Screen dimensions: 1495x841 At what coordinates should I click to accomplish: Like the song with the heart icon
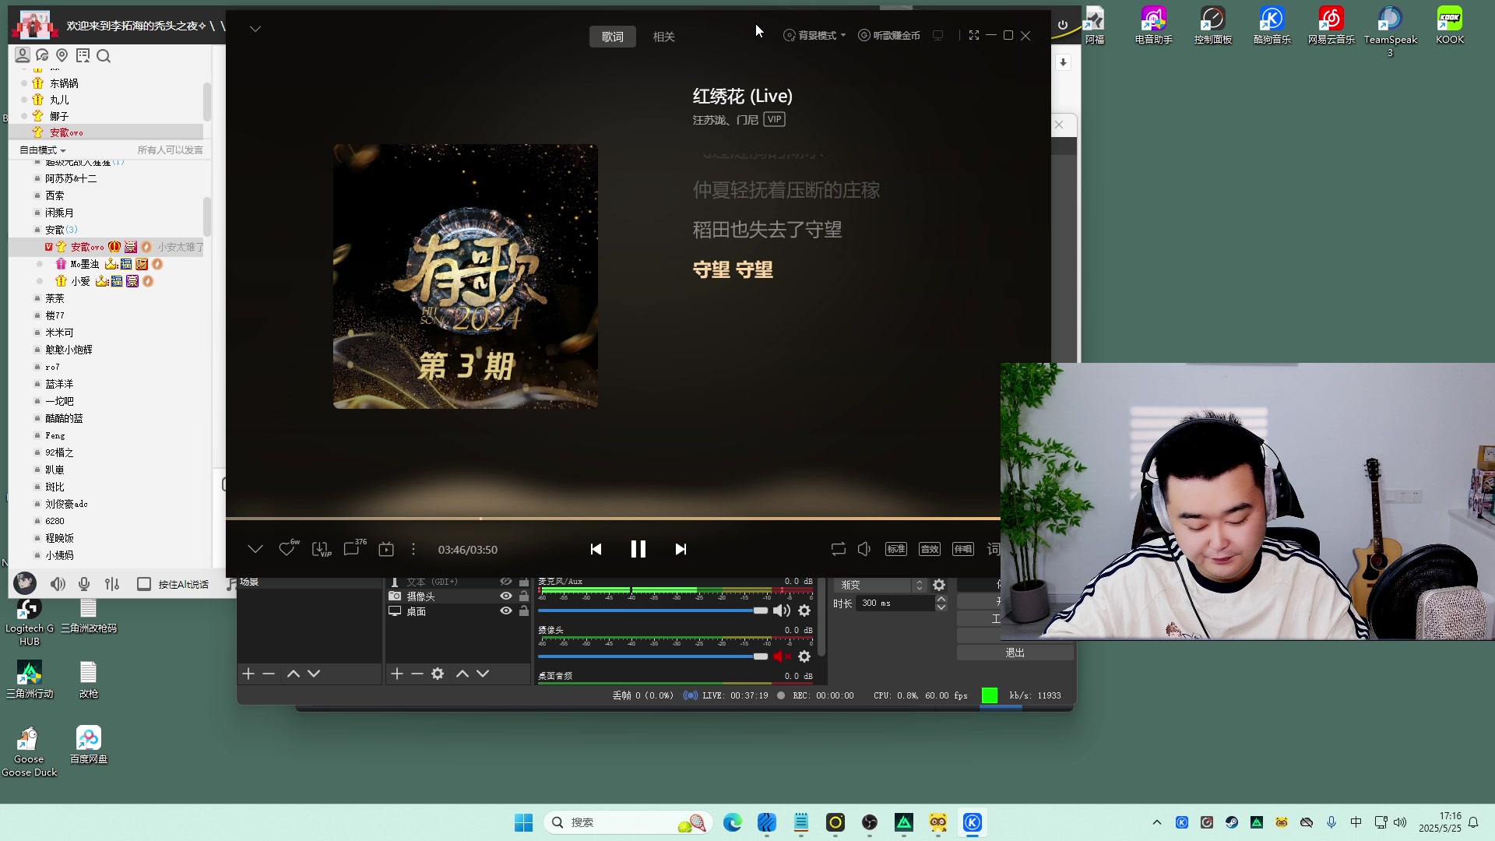(x=287, y=549)
